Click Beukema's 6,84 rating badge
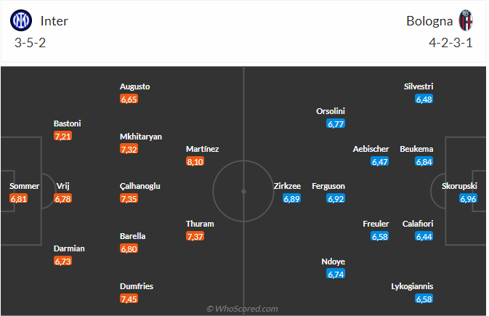The height and width of the screenshot is (316, 489). click(x=424, y=161)
